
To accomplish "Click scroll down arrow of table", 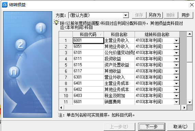I will (190, 102).
